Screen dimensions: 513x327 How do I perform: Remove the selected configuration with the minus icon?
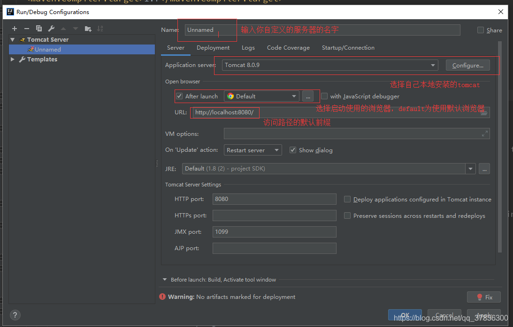coord(26,29)
